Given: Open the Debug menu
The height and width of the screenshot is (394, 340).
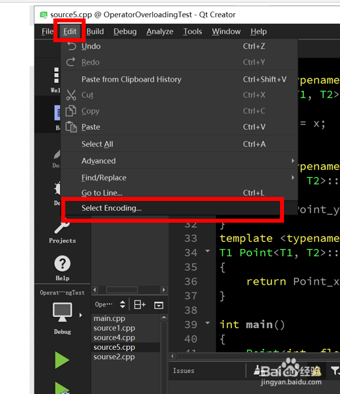Looking at the screenshot, I should coord(125,32).
